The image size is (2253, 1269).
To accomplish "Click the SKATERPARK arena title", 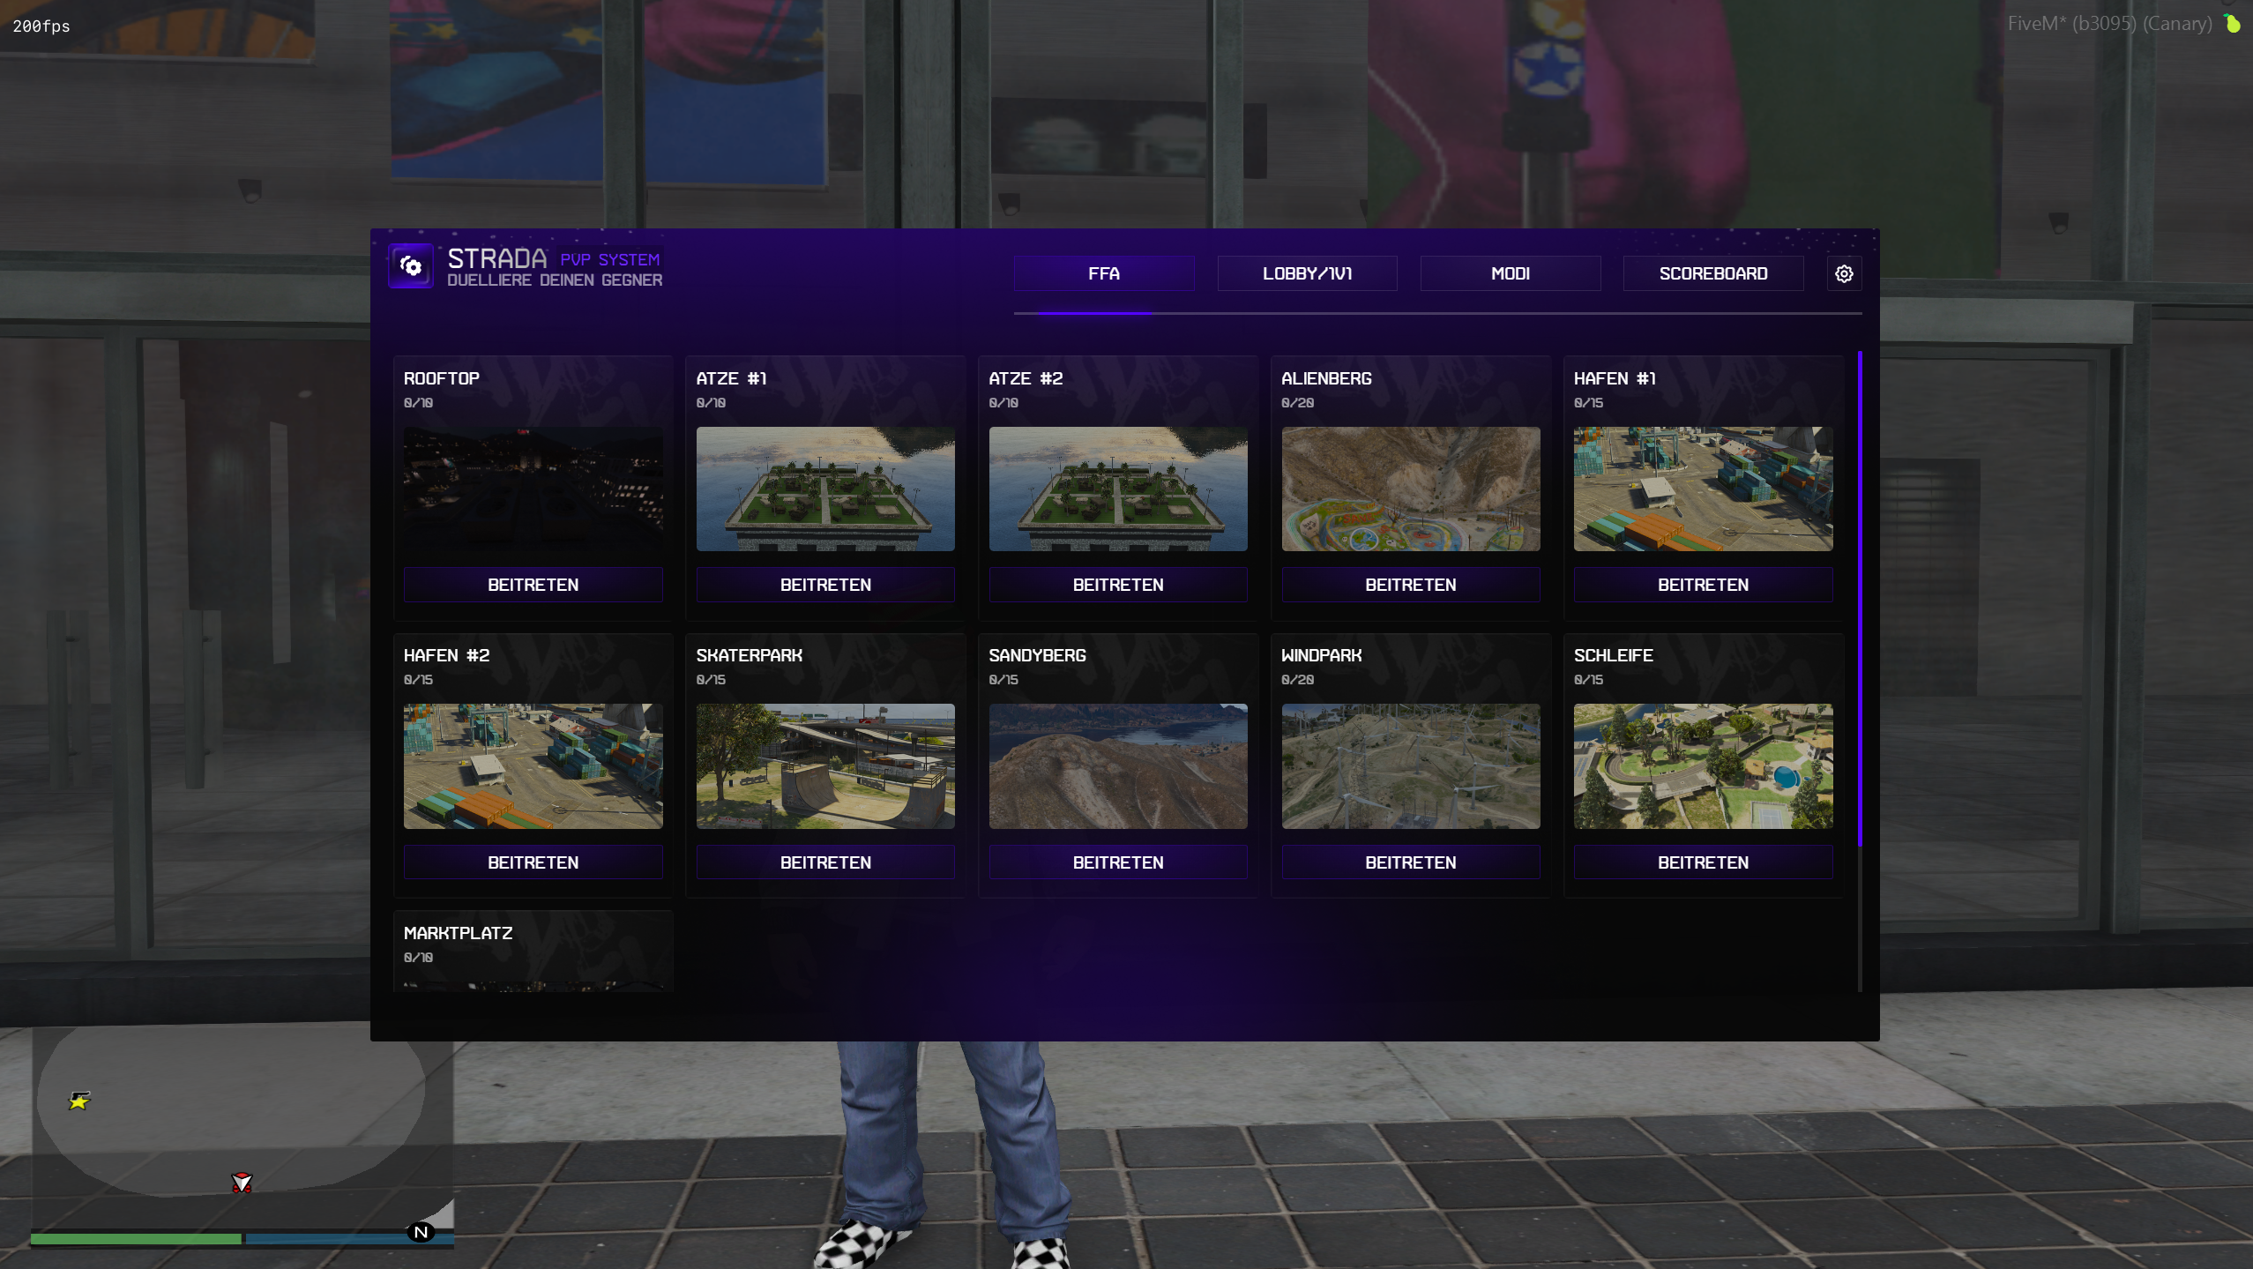I will pos(750,655).
